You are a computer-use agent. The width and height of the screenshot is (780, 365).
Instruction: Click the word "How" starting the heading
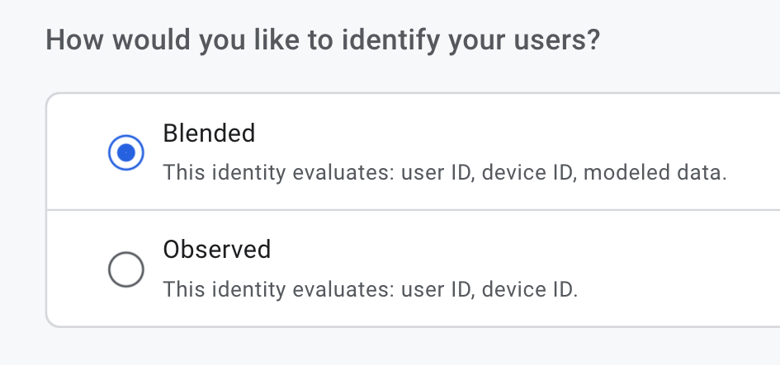[69, 40]
